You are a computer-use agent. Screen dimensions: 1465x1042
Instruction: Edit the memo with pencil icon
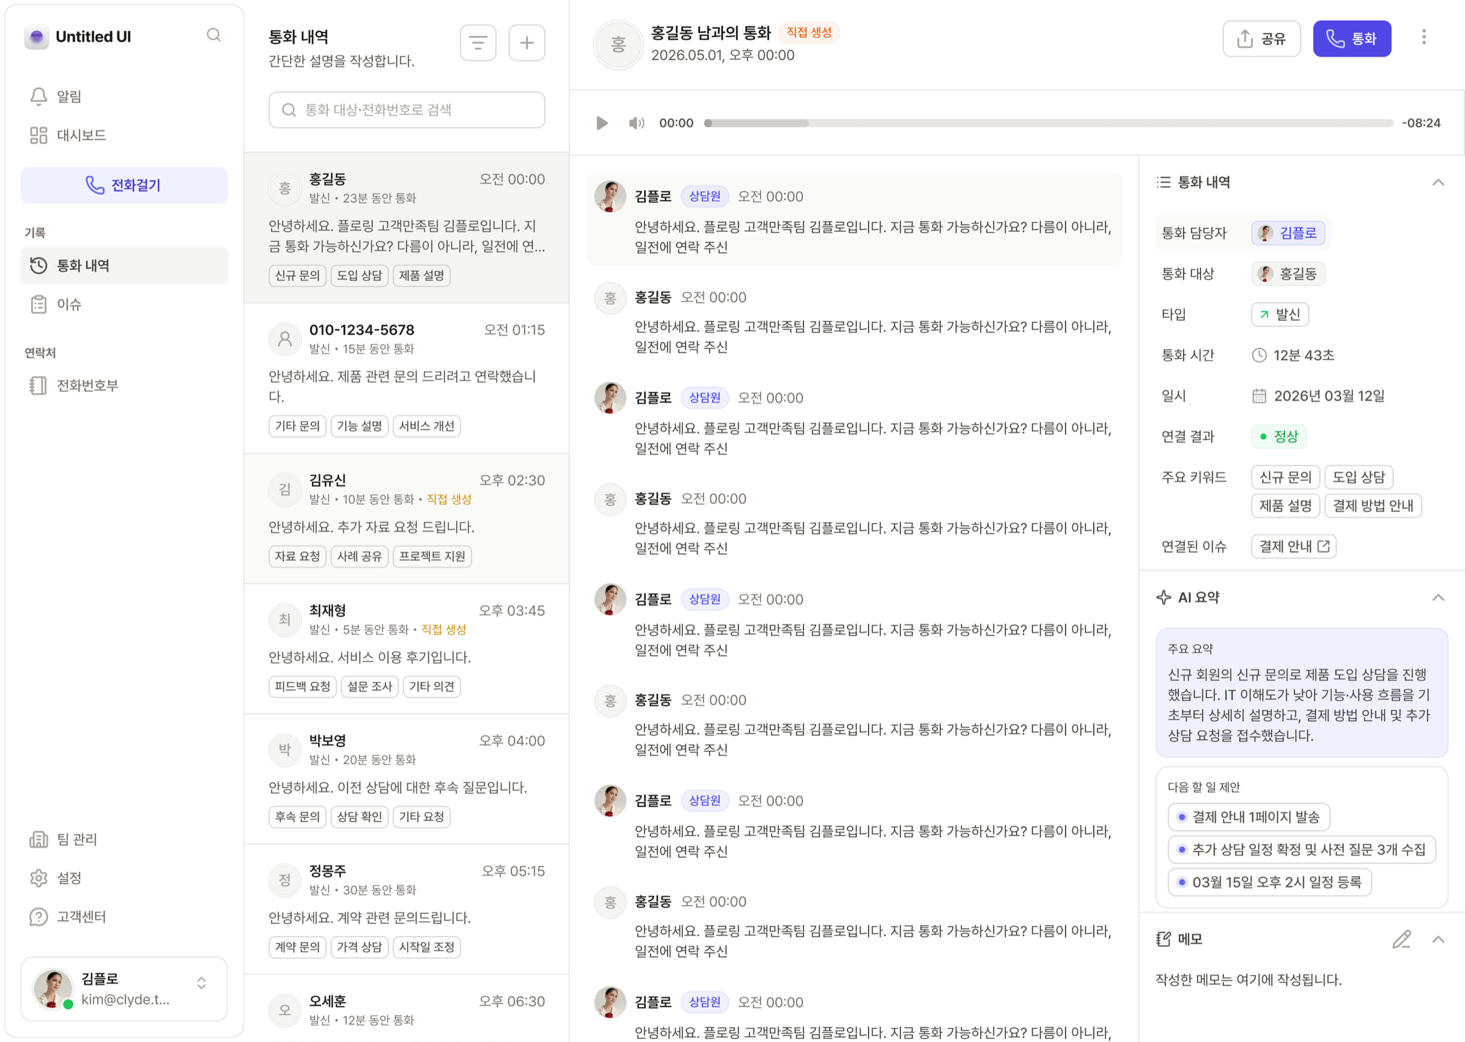(1402, 940)
